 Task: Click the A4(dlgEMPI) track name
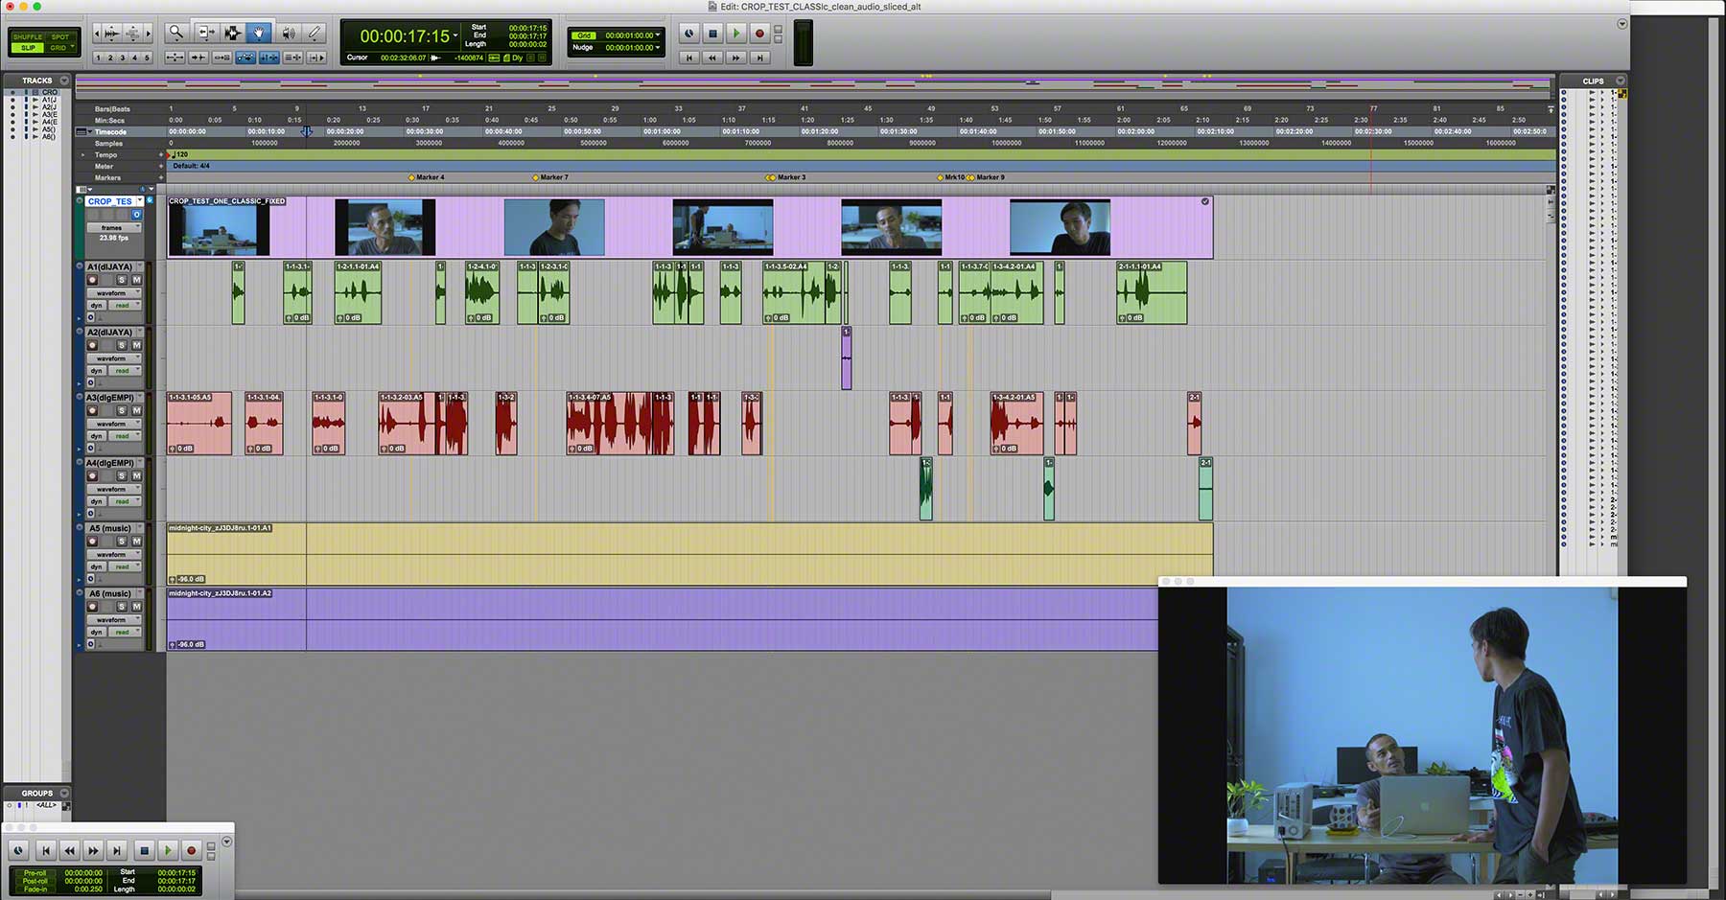coord(110,463)
